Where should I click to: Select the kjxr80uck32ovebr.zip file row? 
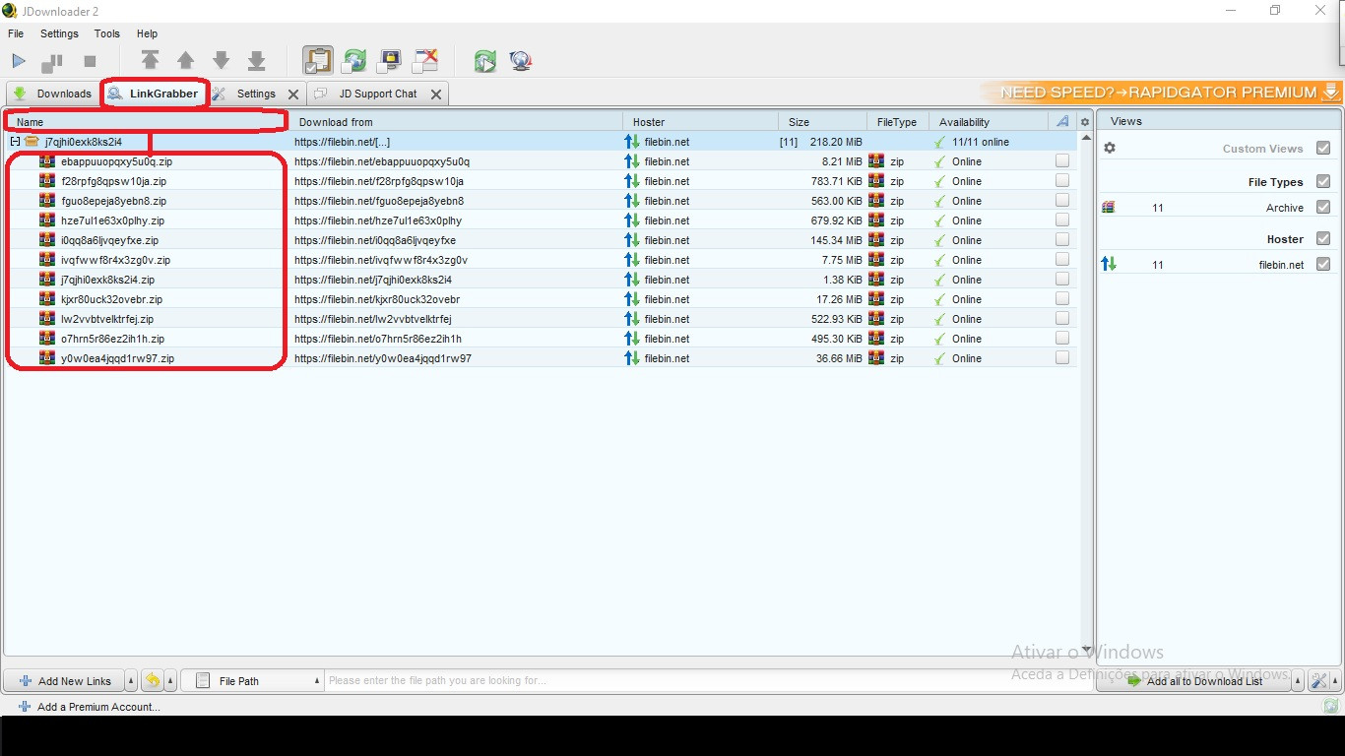tap(540, 299)
